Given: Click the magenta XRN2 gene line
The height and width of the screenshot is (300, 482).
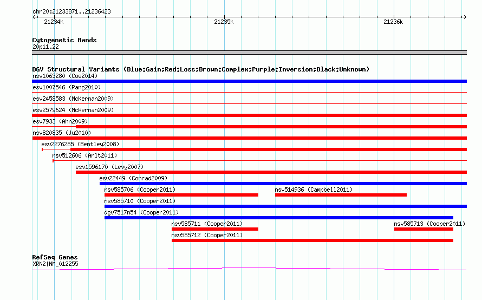Looking at the screenshot, I should point(249,269).
